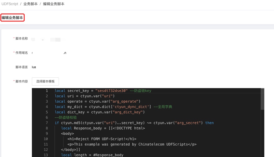Place cursor on "arg_operate" string
Viewport: 274px width, 157px height.
pyautogui.click(x=124, y=101)
